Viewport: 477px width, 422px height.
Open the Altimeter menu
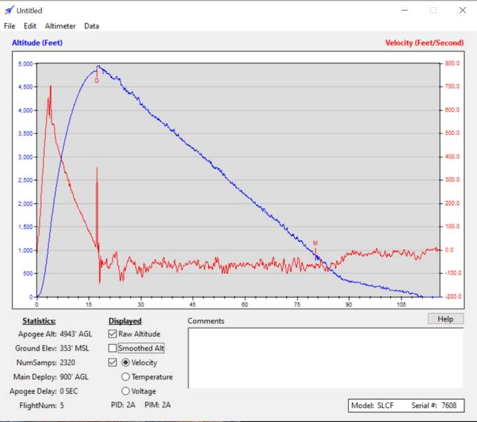pos(61,26)
